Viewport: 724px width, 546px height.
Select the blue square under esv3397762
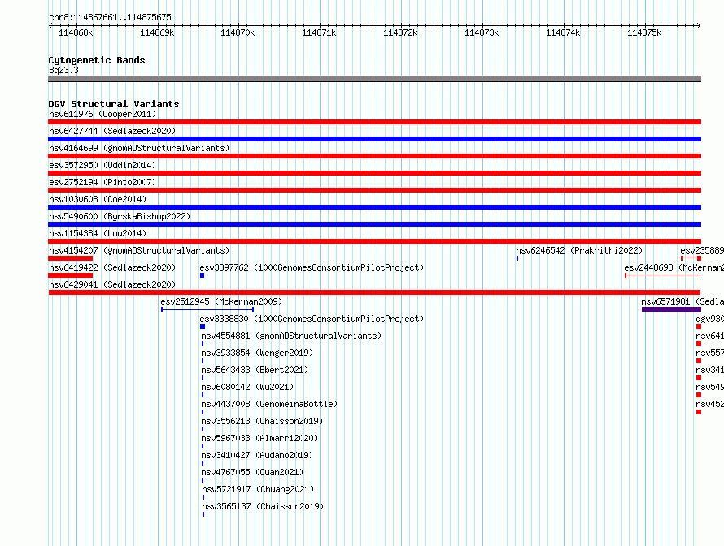[203, 275]
